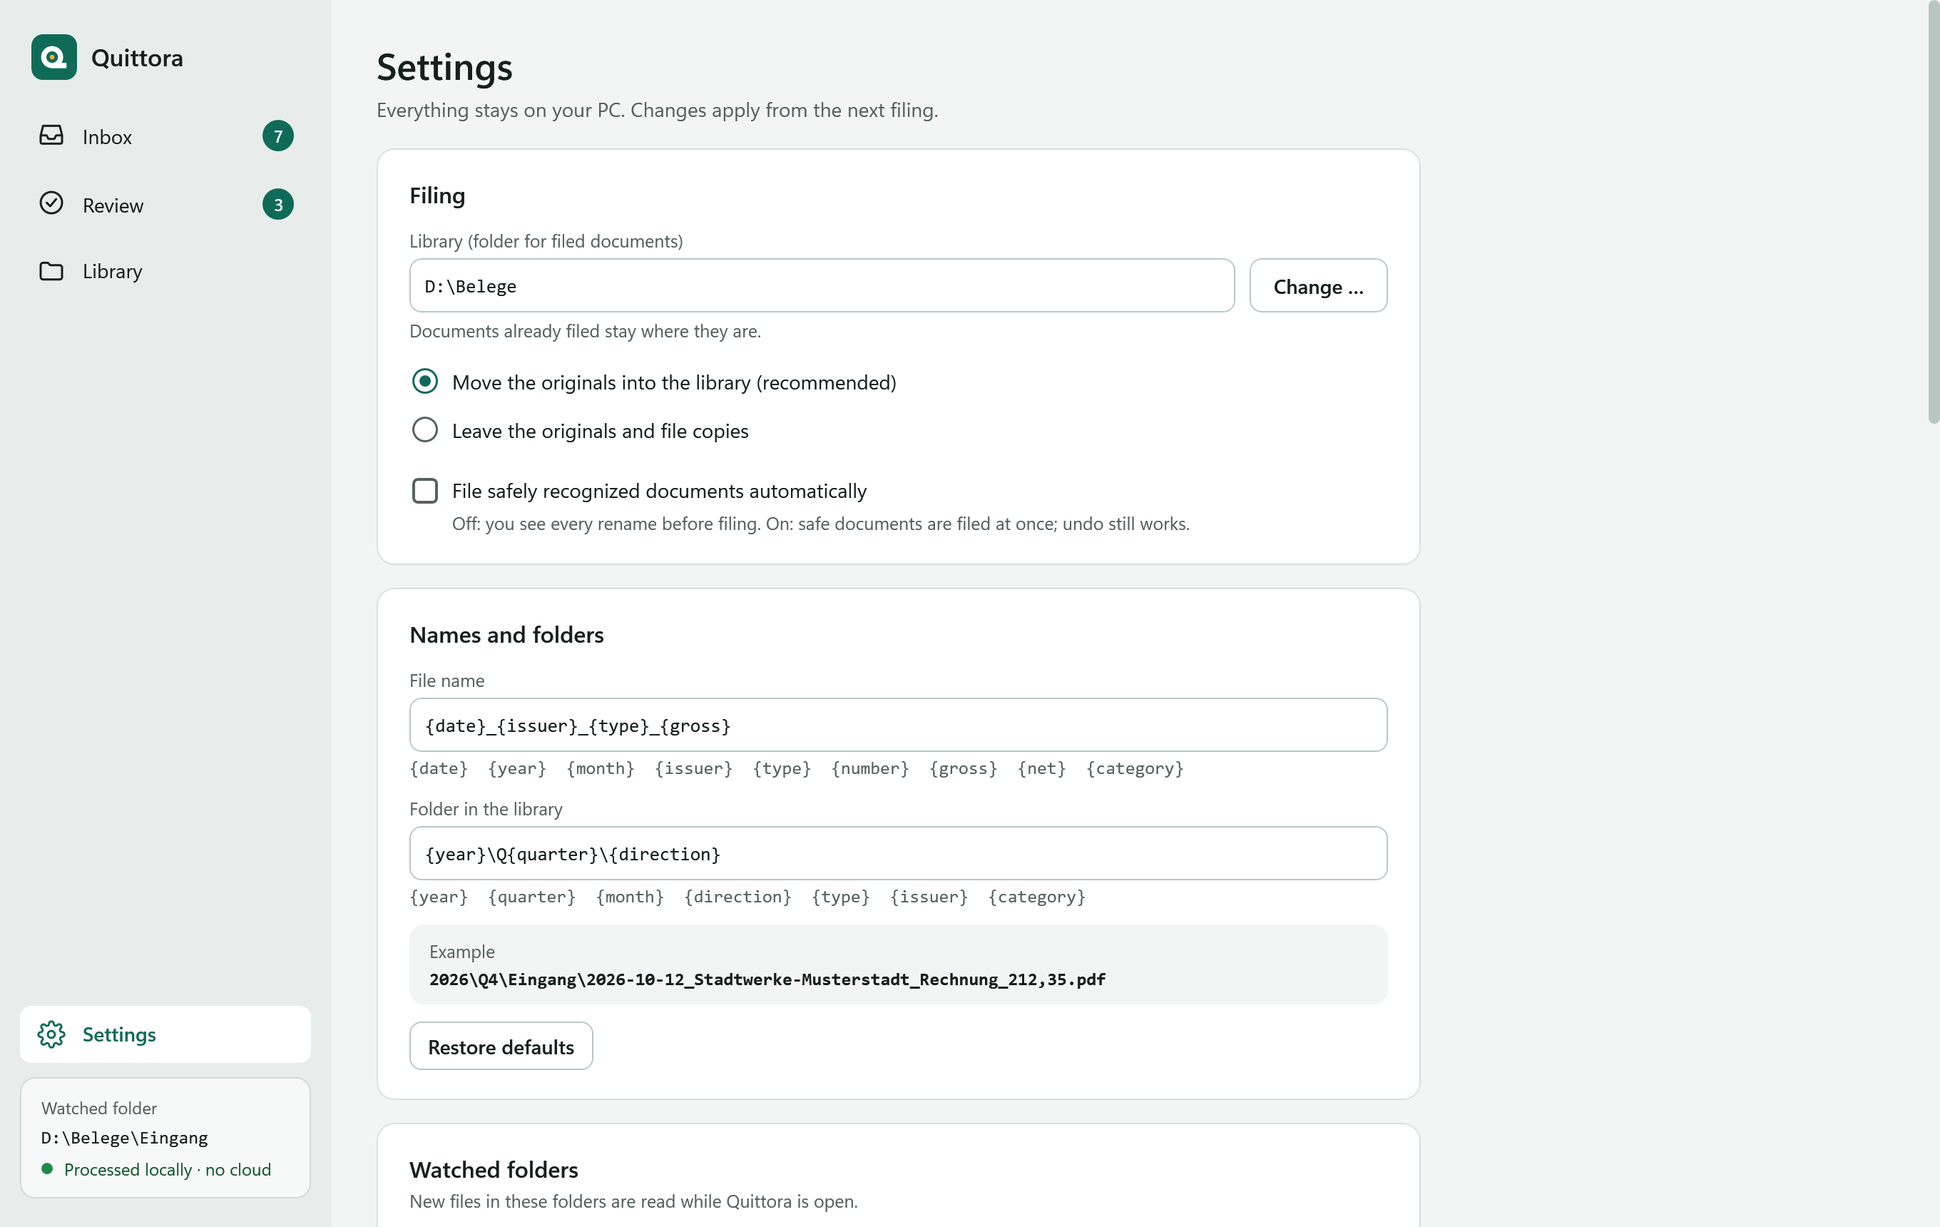Click the example path ending in 212,35.pdf
This screenshot has height=1227, width=1940.
coord(767,979)
